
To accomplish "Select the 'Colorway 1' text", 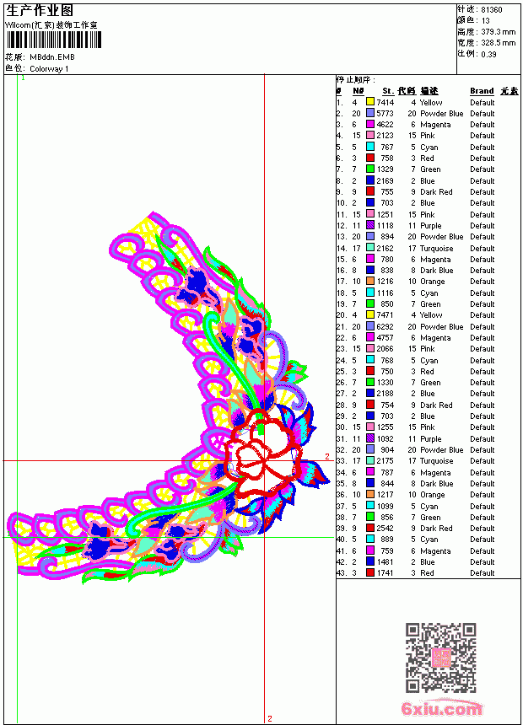I will click(49, 69).
